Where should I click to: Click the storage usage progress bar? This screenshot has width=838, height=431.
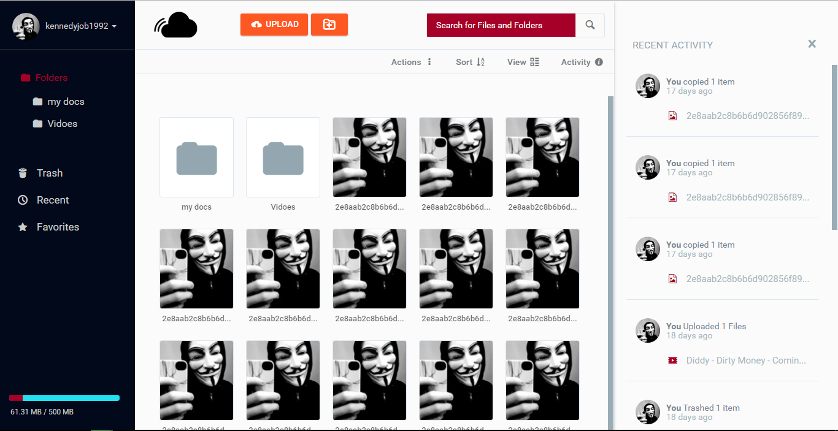point(64,398)
